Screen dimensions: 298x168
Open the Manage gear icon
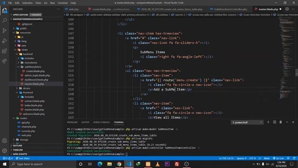4,151
